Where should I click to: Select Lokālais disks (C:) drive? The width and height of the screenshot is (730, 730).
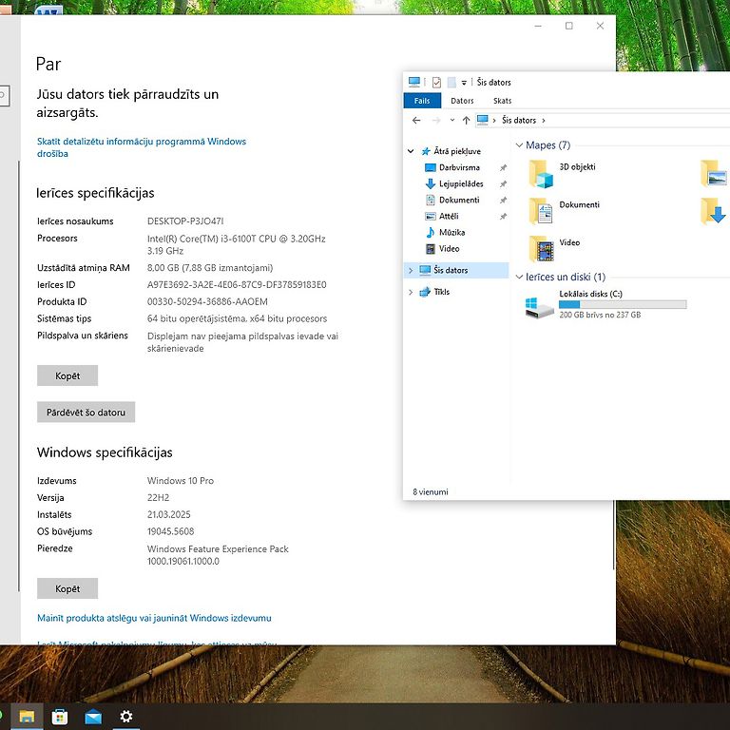[605, 304]
